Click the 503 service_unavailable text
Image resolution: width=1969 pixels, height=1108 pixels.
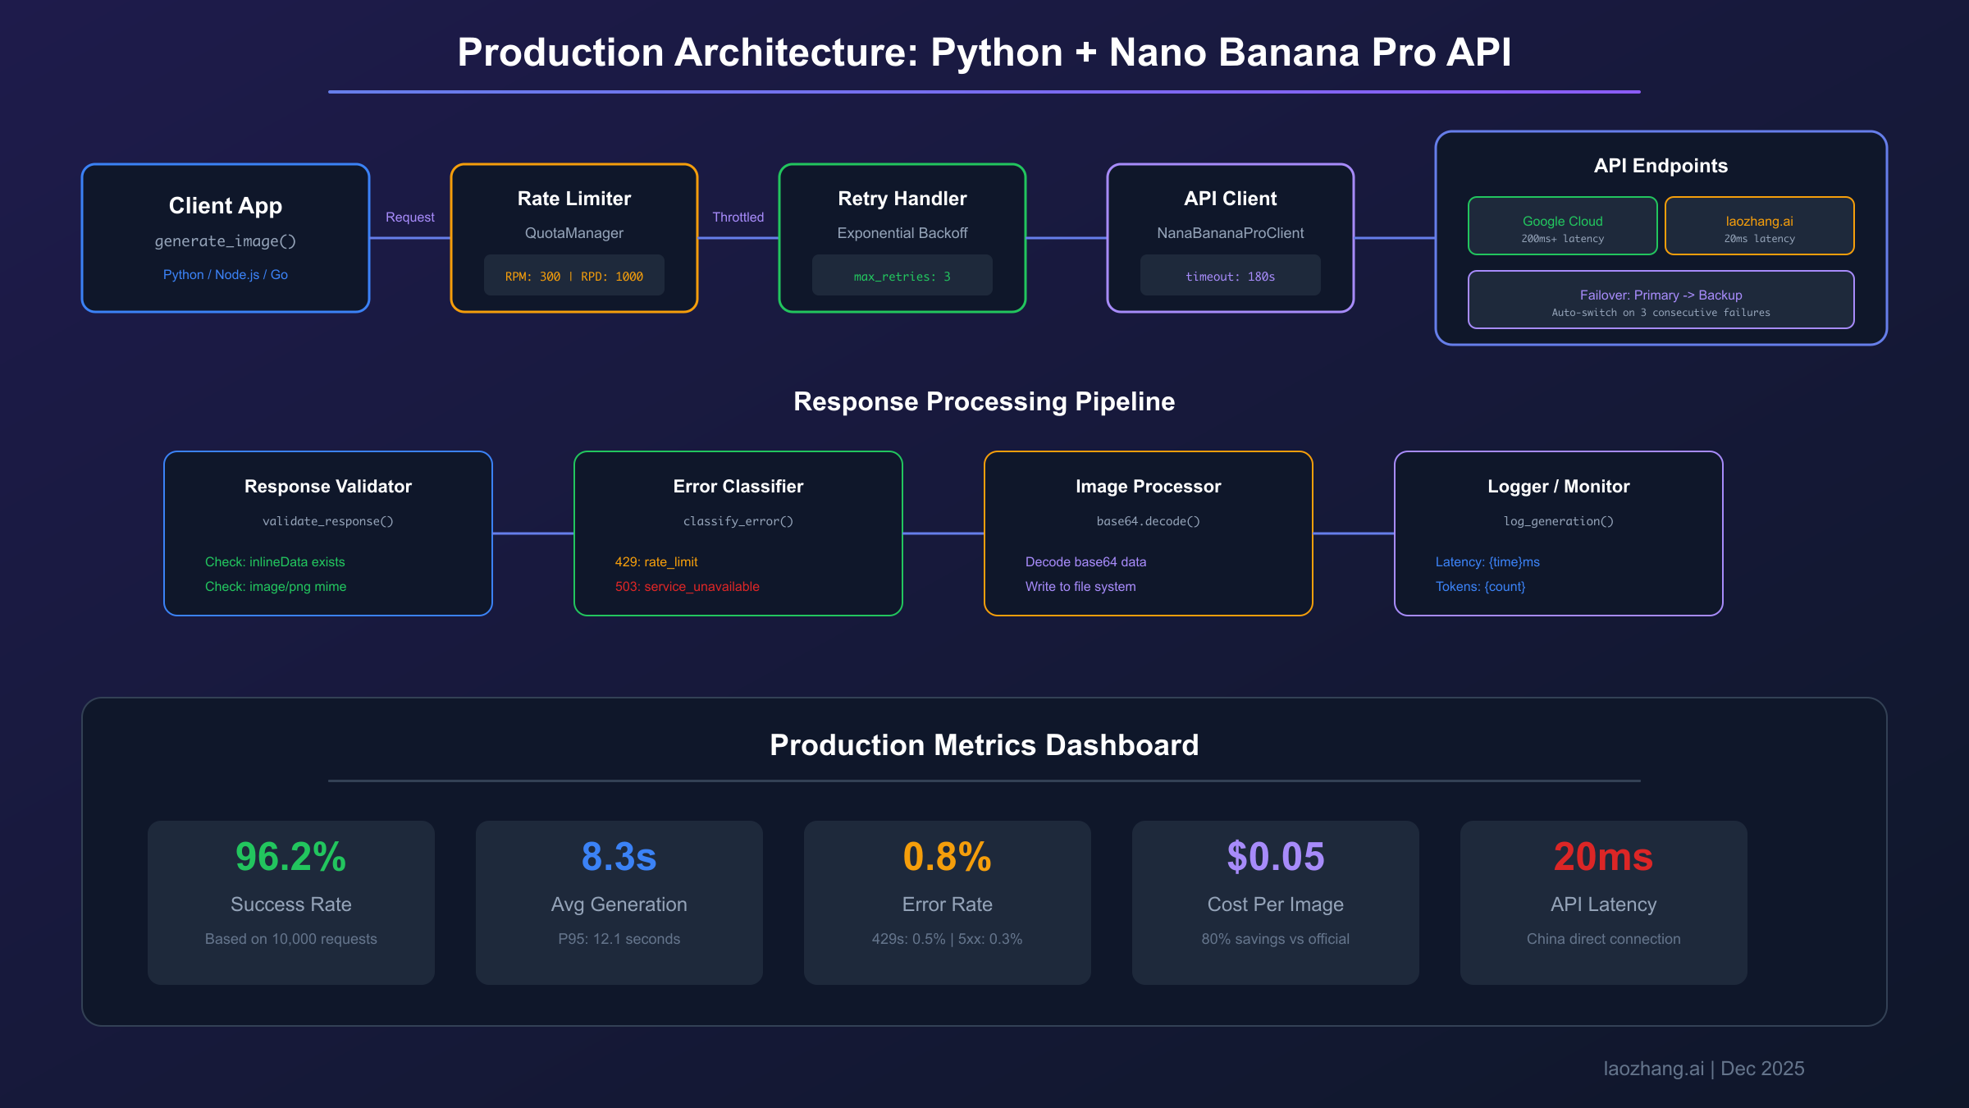(x=688, y=587)
